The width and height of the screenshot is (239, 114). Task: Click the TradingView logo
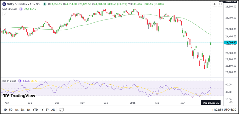(19, 96)
